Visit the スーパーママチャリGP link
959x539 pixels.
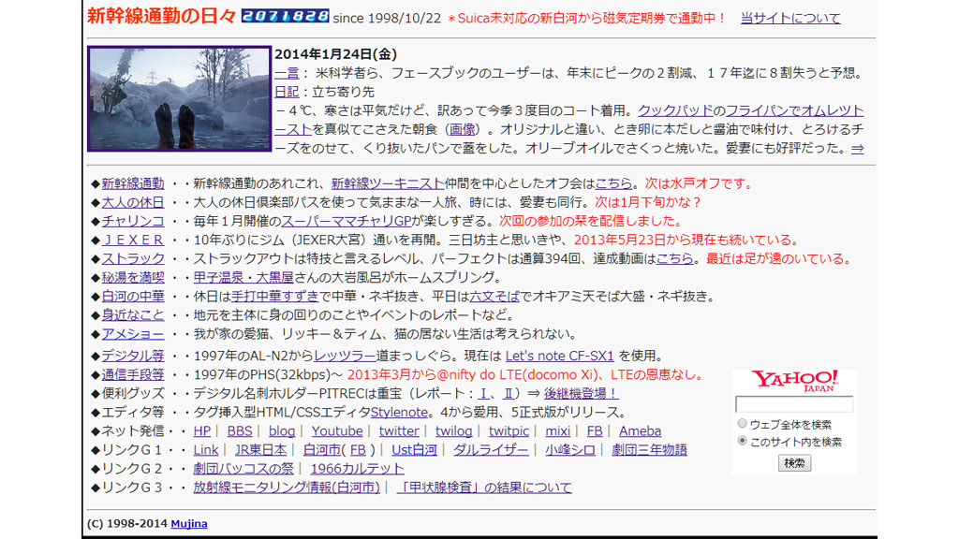[x=347, y=221]
